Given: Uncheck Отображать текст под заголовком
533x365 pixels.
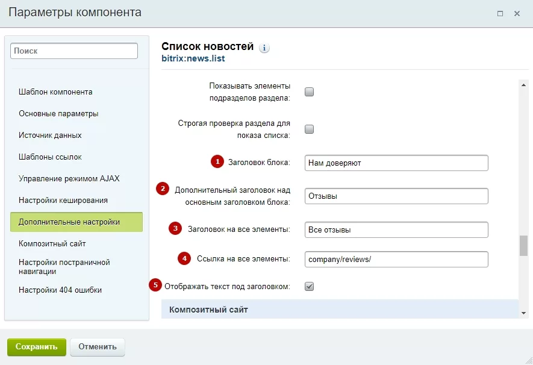Looking at the screenshot, I should point(309,287).
